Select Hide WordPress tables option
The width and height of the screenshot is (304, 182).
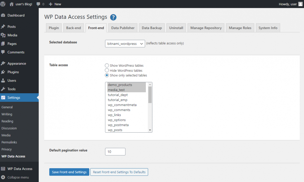(107, 70)
